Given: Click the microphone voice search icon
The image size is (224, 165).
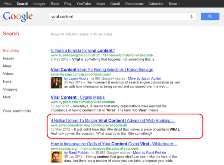Looking at the screenshot, I should (x=191, y=17).
